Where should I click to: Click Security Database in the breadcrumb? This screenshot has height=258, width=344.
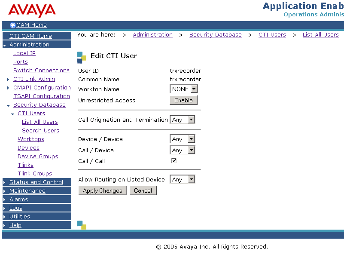(x=216, y=35)
